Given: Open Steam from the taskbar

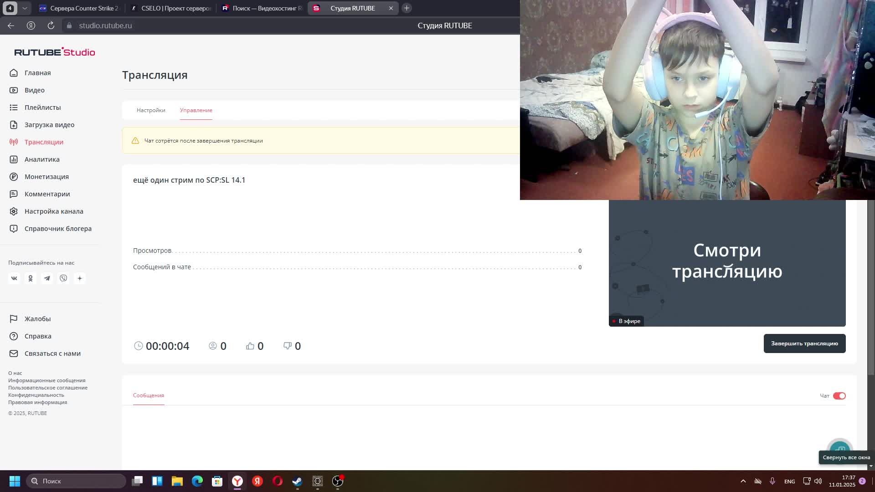Looking at the screenshot, I should (x=297, y=481).
